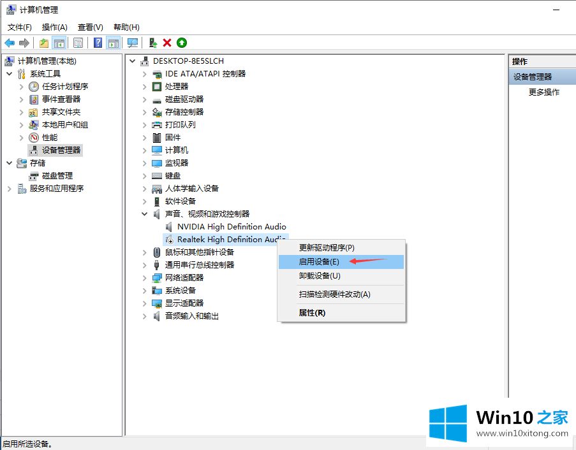The height and width of the screenshot is (450, 576).
Task: Collapse the 存储 tree node
Action: 10,163
